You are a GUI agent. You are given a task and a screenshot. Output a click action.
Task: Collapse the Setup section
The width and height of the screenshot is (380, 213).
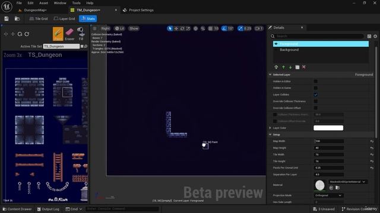click(x=270, y=134)
